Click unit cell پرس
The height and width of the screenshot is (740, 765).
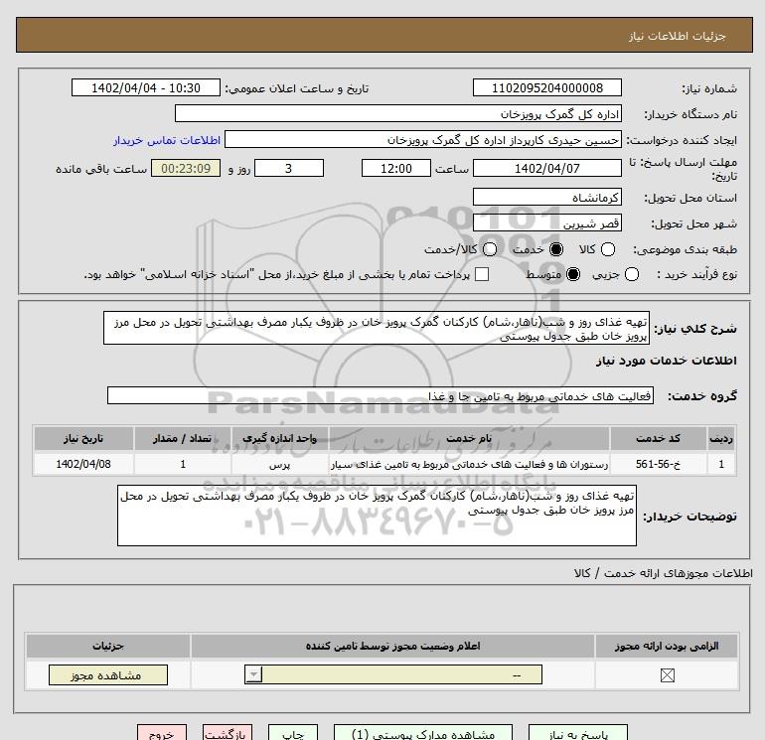[279, 464]
